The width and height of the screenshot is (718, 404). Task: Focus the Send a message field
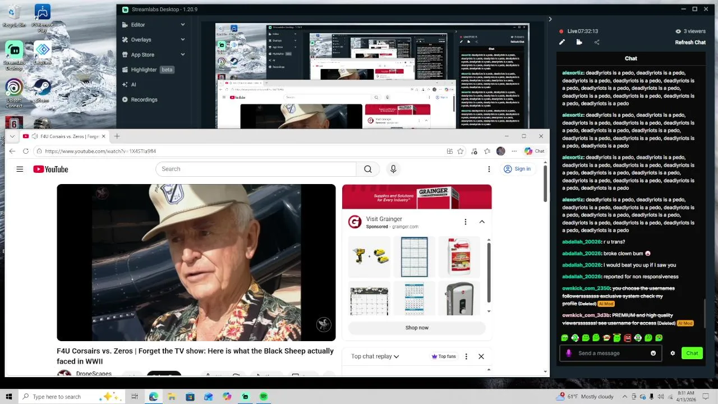point(610,353)
